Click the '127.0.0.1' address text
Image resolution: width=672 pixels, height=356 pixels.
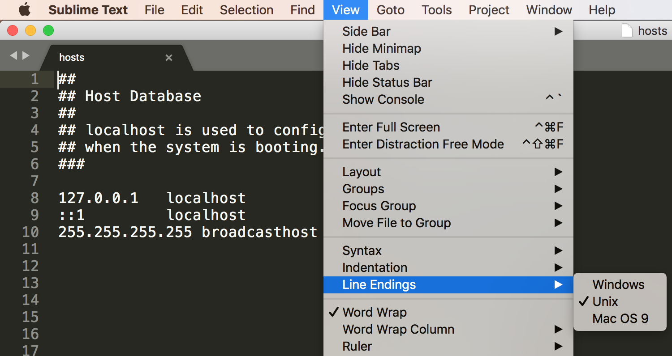tap(99, 198)
